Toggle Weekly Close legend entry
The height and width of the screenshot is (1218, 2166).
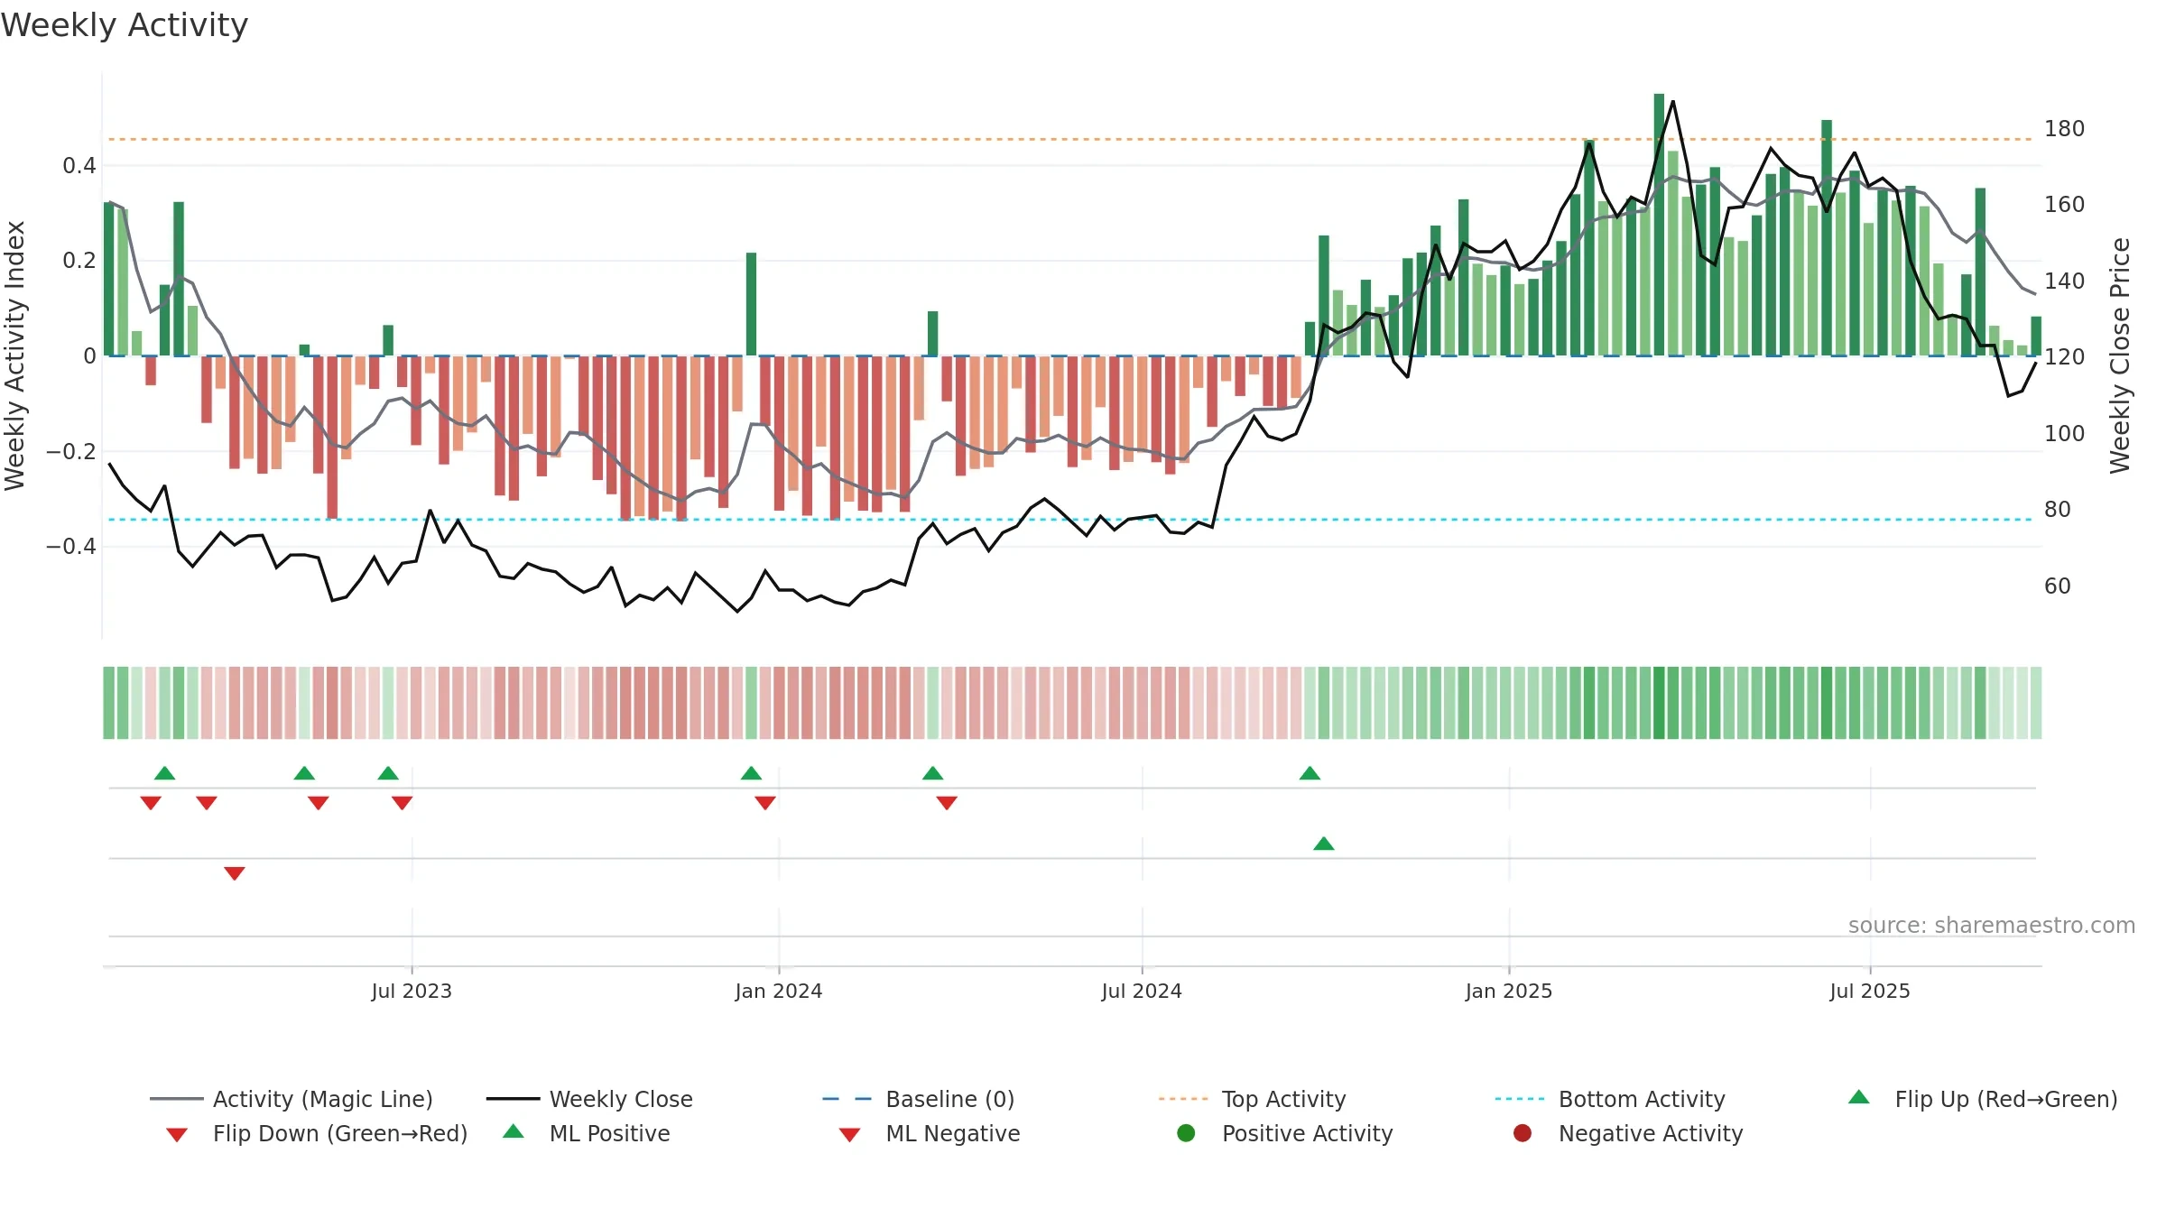pos(589,1099)
